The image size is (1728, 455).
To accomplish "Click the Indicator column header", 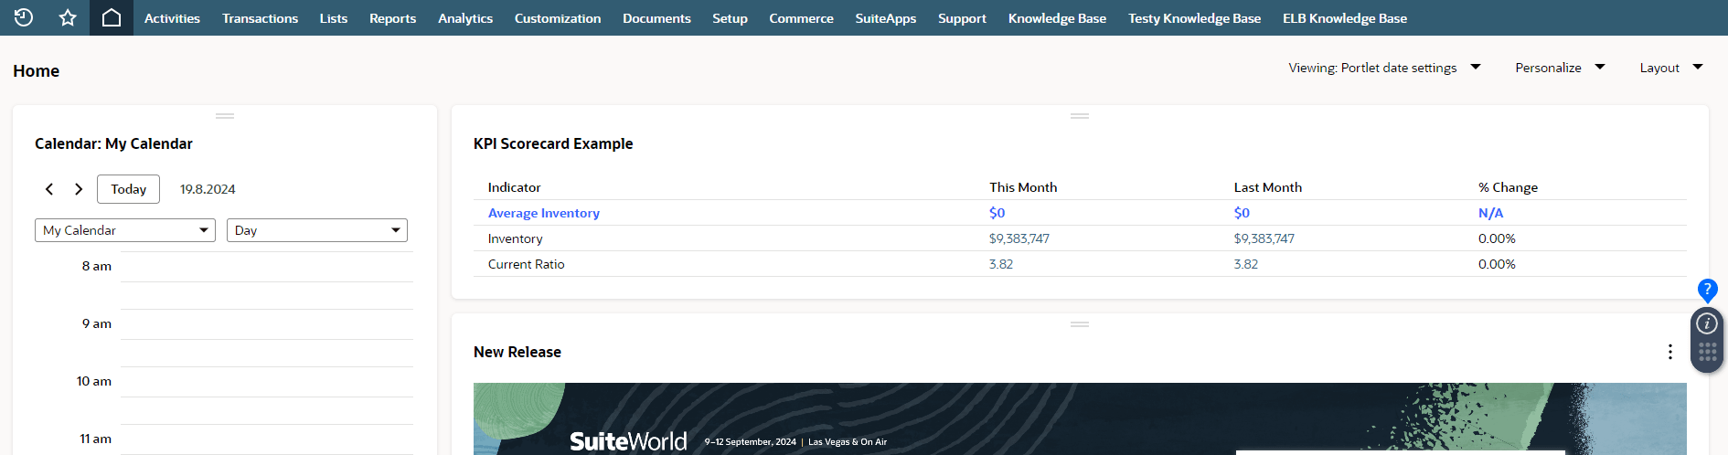I will [x=514, y=187].
